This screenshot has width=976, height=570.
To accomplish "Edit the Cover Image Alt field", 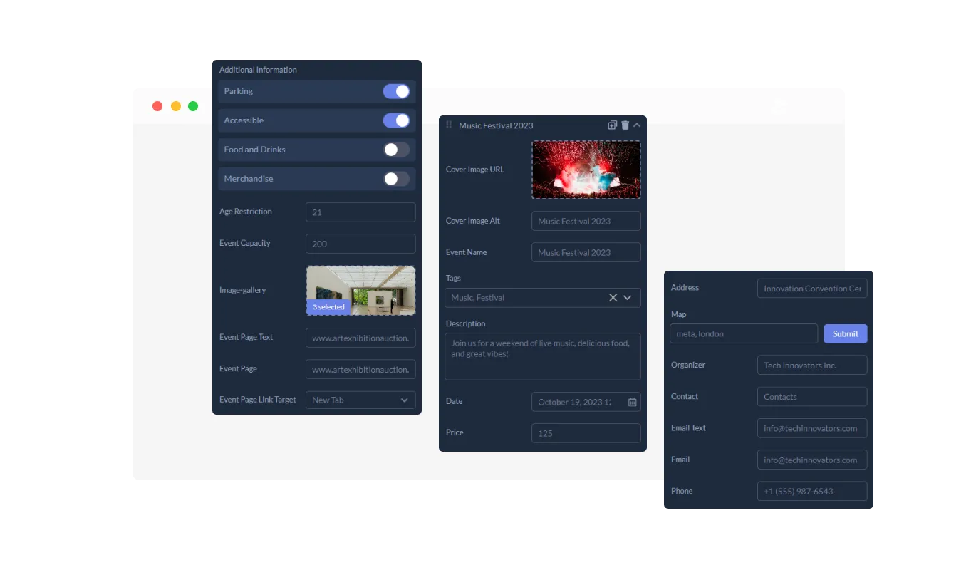I will [586, 221].
